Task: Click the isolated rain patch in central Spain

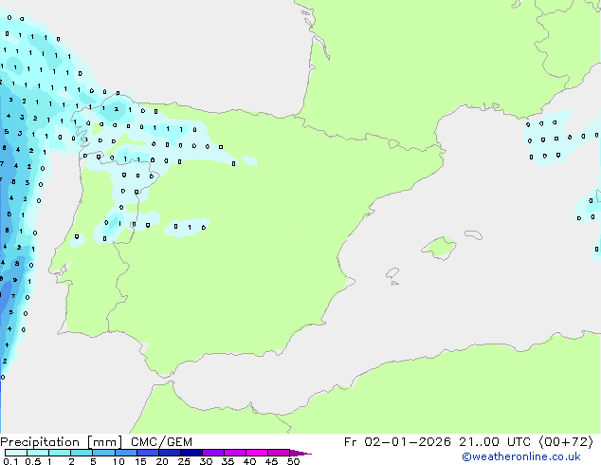Action: (x=186, y=227)
